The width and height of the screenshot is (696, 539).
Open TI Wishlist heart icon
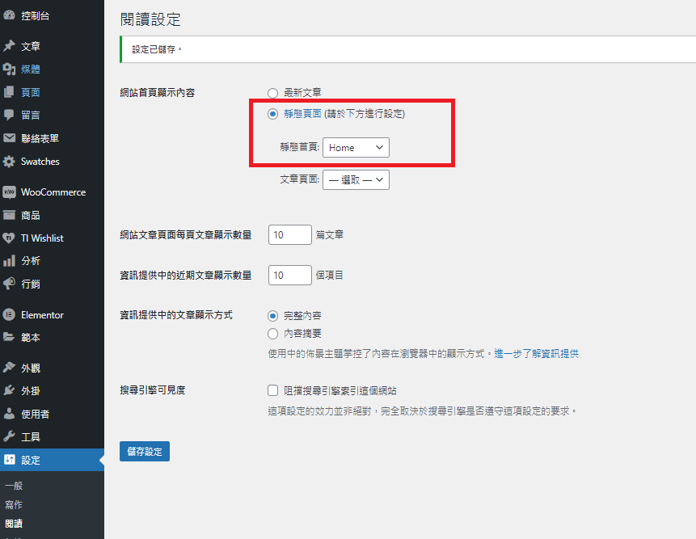tap(9, 238)
